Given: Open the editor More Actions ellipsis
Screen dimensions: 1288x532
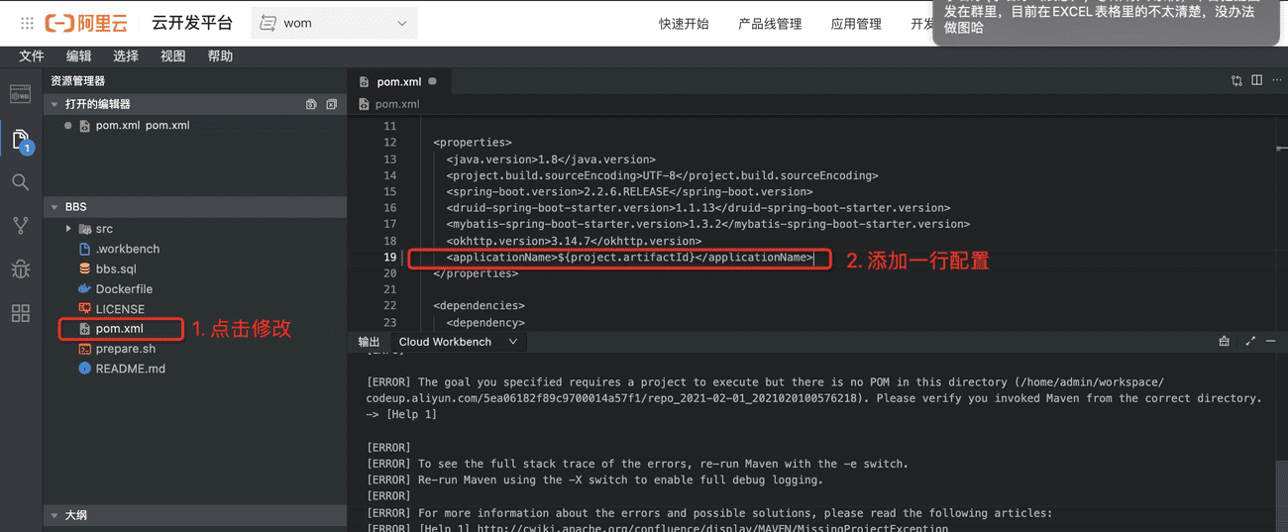Looking at the screenshot, I should (1276, 80).
